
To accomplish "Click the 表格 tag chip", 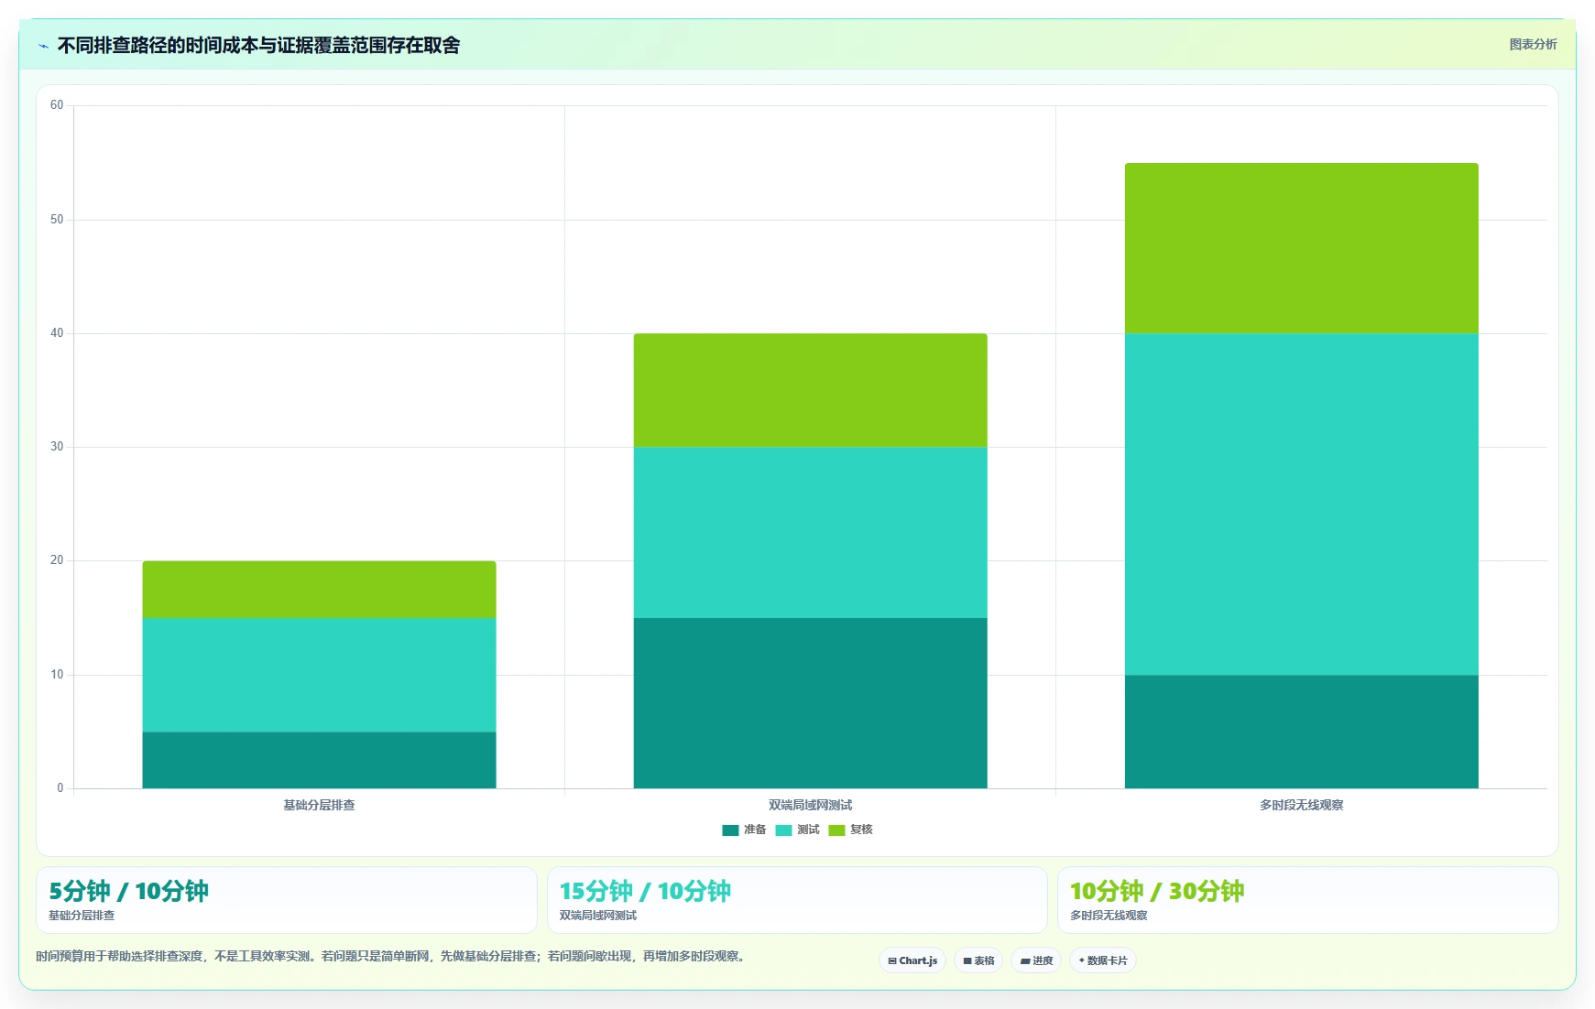I will (978, 960).
